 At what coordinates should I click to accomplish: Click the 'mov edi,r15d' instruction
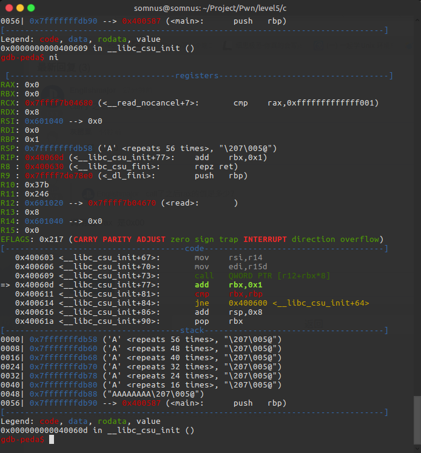pyautogui.click(x=231, y=267)
